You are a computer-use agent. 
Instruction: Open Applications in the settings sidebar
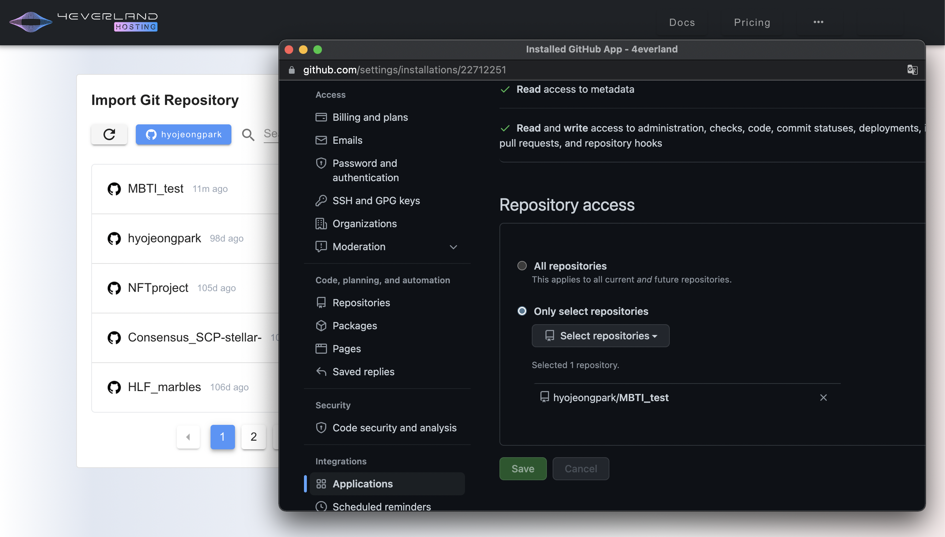pyautogui.click(x=362, y=483)
